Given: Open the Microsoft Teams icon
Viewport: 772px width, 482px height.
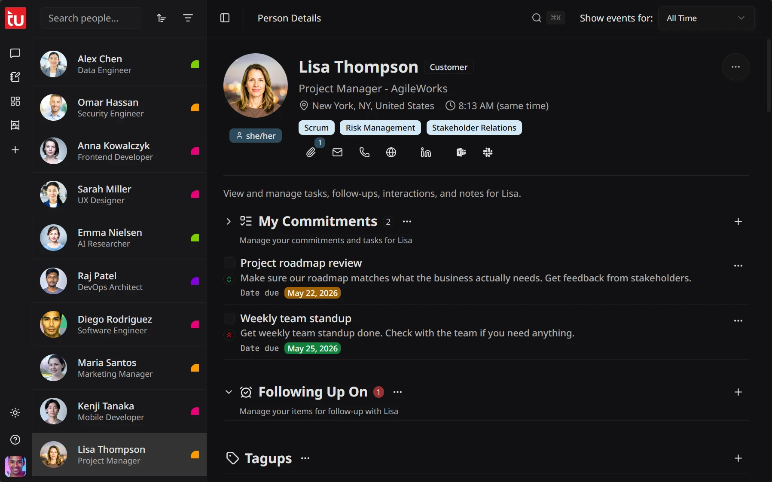Looking at the screenshot, I should [461, 153].
